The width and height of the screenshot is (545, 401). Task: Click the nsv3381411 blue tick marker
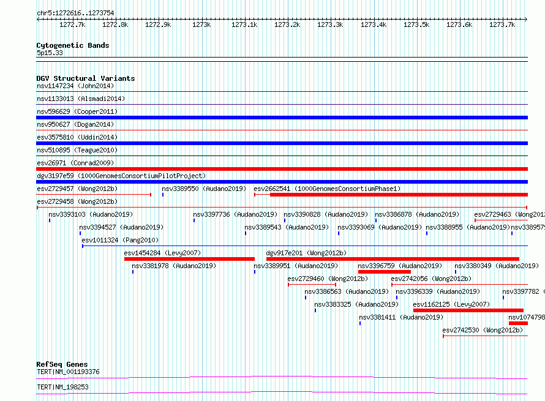click(x=359, y=323)
